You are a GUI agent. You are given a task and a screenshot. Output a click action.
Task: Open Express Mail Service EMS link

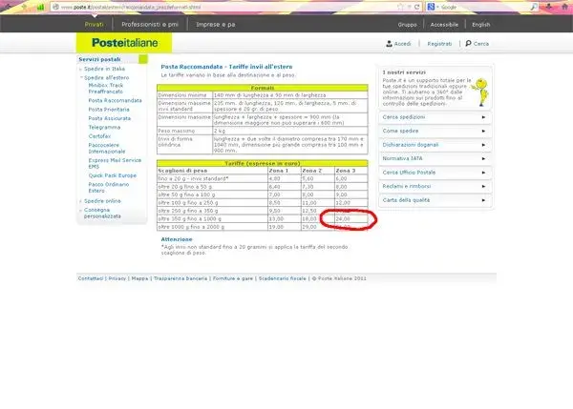[x=115, y=163]
